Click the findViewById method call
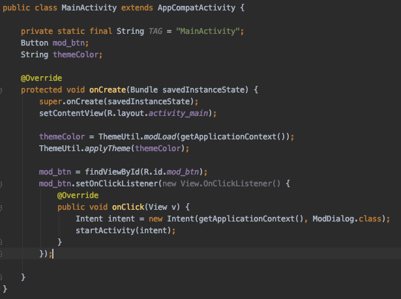This screenshot has width=401, height=299. tap(112, 172)
